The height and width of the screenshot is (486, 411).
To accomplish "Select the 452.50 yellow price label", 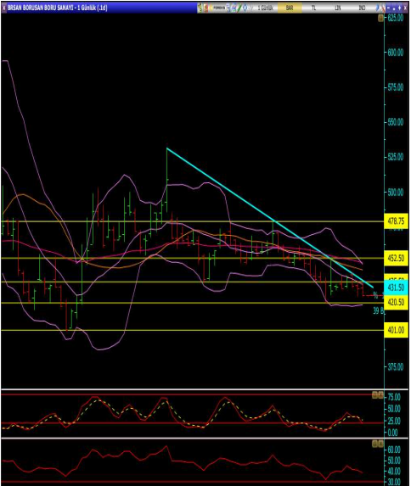I will point(396,258).
